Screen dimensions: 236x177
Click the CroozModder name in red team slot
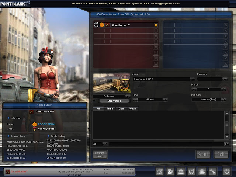[121, 25]
